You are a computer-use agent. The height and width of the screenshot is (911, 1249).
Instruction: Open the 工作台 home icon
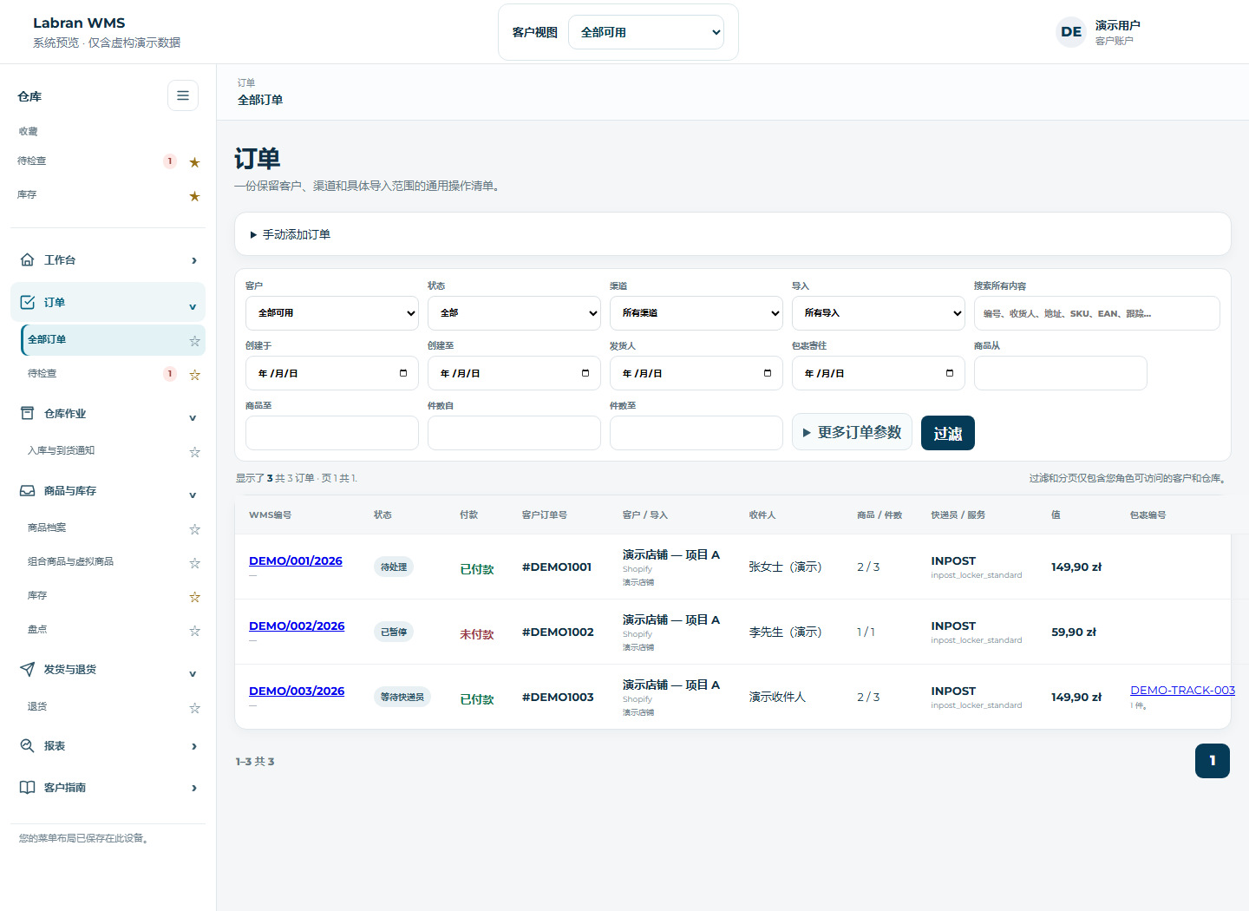28,259
